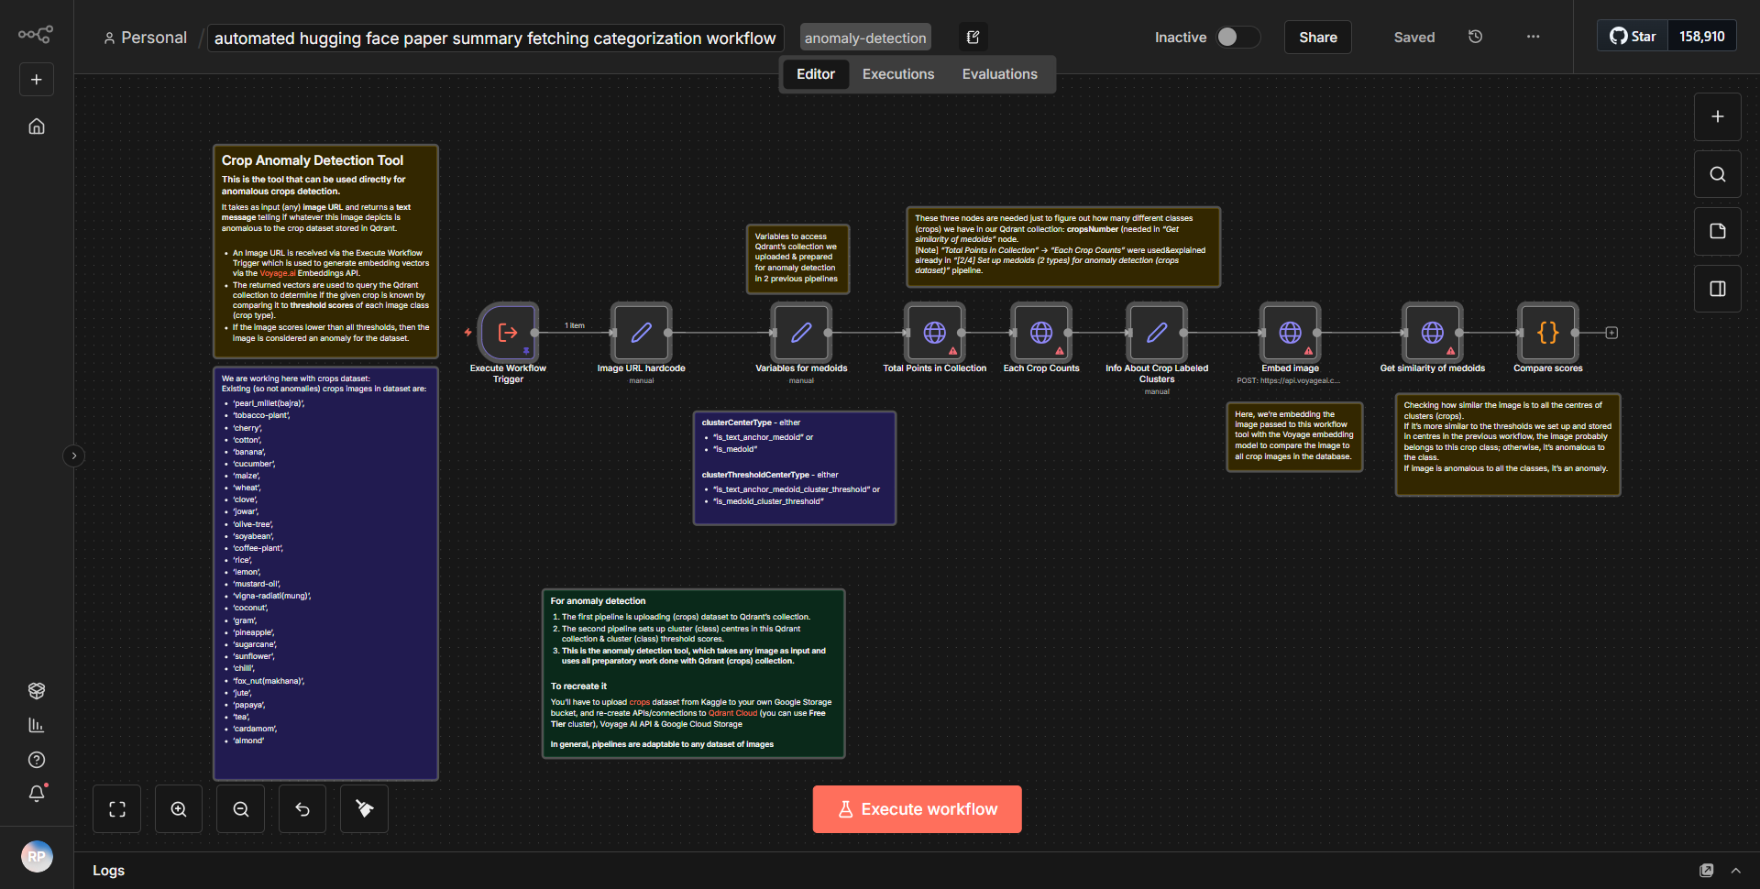Toggle the split panel view
This screenshot has width=1760, height=889.
[1717, 288]
